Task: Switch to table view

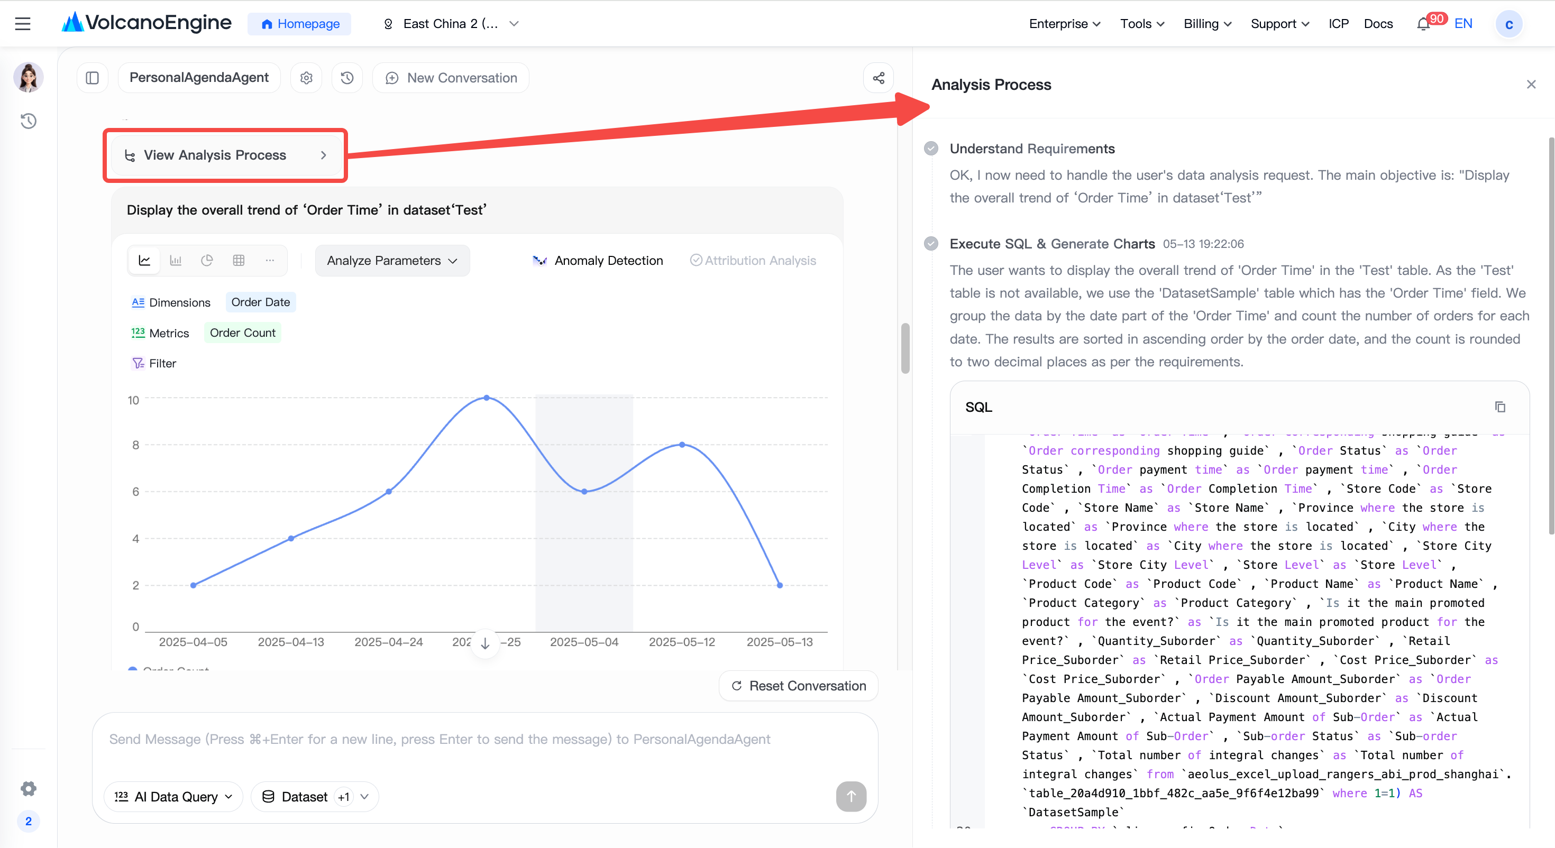Action: coord(239,261)
